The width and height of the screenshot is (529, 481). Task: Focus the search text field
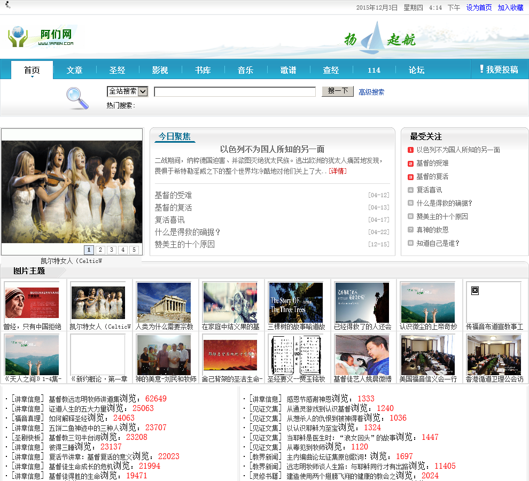[x=235, y=91]
